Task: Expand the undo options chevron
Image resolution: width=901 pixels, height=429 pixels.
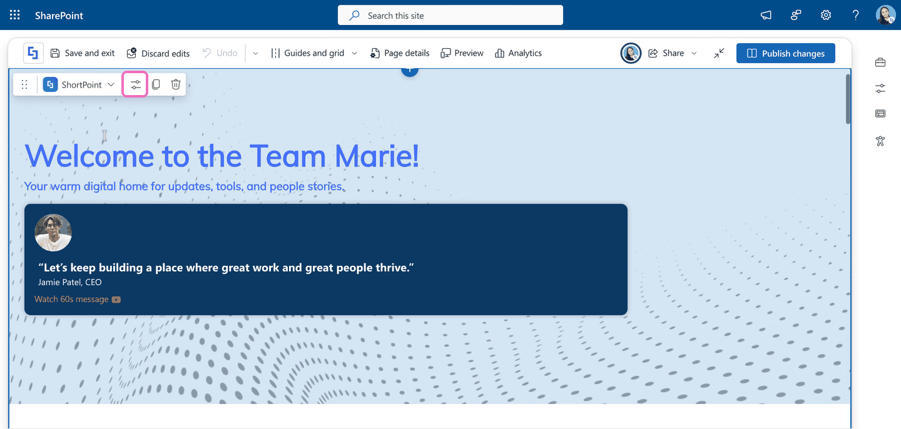Action: tap(255, 53)
